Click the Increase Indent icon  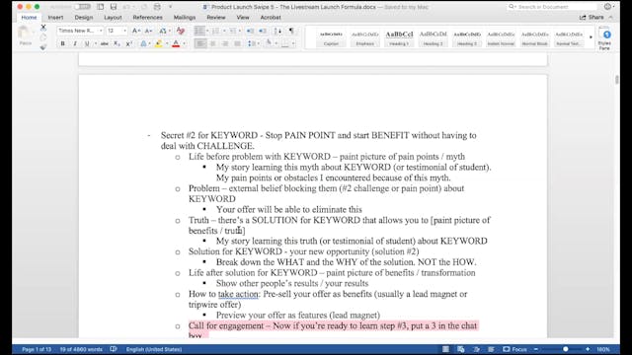coord(263,31)
